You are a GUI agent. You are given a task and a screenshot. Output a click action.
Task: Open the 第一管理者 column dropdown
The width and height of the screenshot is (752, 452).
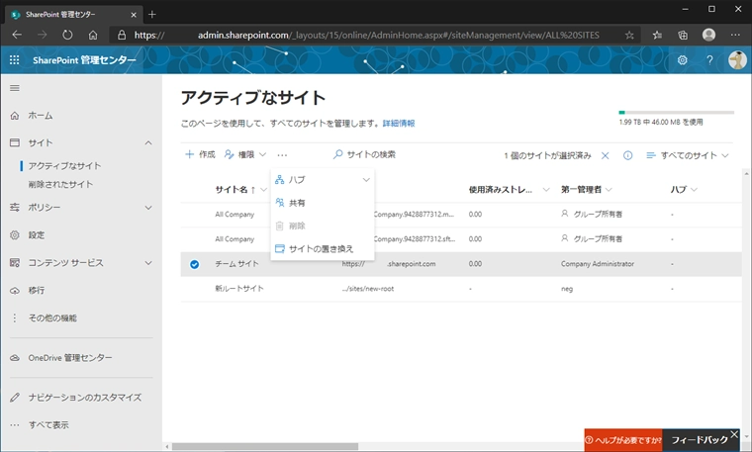coord(609,189)
